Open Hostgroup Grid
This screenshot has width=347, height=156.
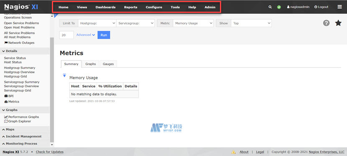pyautogui.click(x=15, y=76)
